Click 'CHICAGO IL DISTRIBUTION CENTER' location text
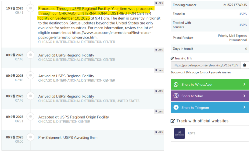 64,121
